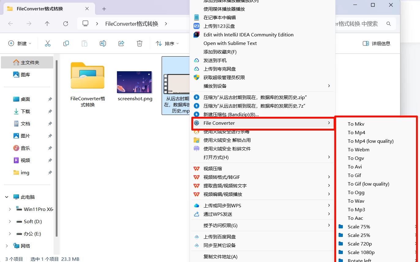Select To Mp3 in File Converter submenu
The width and height of the screenshot is (420, 262).
click(356, 209)
